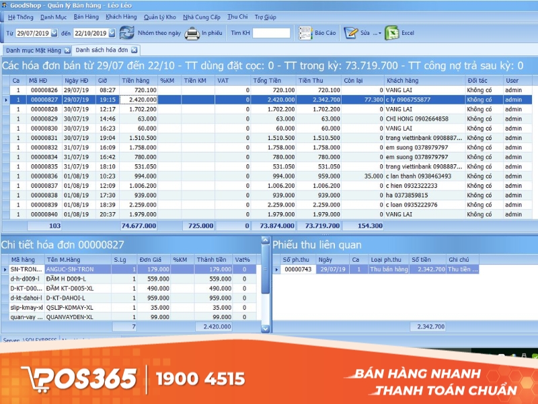Open the Từ date picker dropdown
Viewport: 538px width, 404px height.
[54, 32]
